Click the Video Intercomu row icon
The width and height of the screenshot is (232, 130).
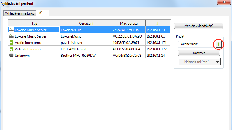[11, 49]
